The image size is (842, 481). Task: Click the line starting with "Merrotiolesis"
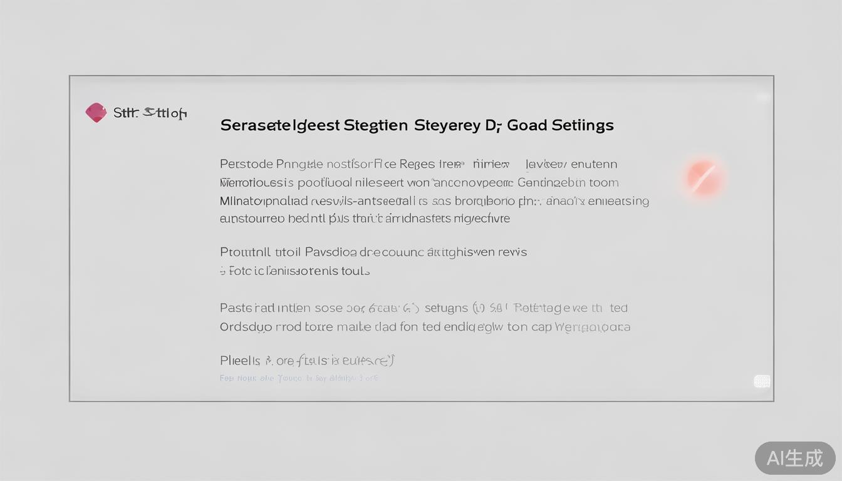click(x=418, y=183)
